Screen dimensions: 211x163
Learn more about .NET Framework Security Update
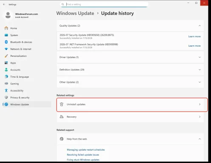[x=194, y=46]
